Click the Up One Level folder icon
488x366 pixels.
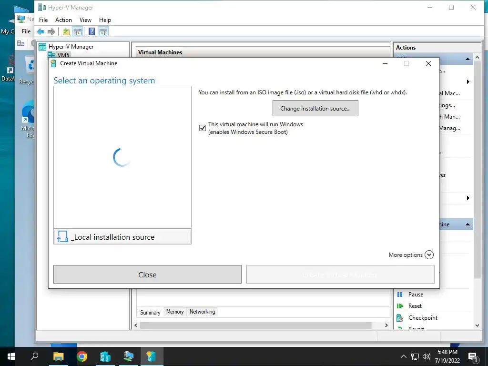(66, 31)
